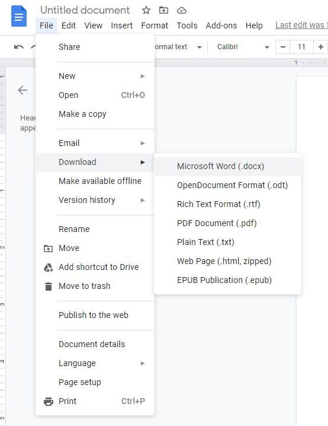Download as Plain Text (.txt)
328x426 pixels.
tap(228, 242)
